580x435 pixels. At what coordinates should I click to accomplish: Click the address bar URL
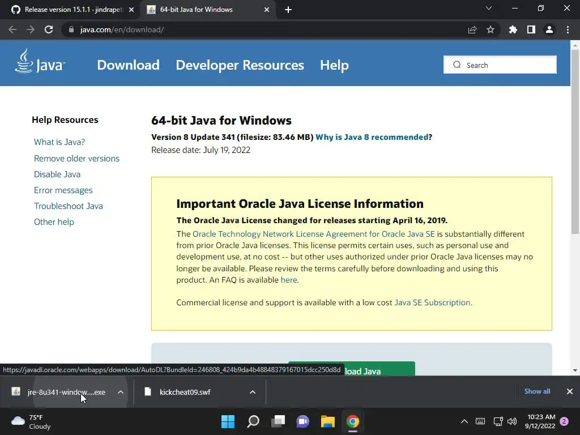pos(122,29)
